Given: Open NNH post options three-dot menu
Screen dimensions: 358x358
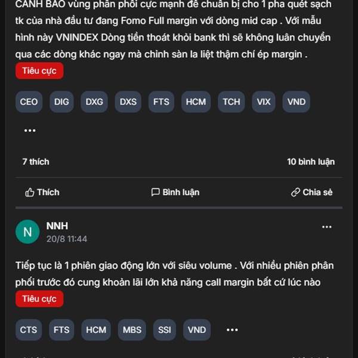Looking at the screenshot, I should [x=327, y=227].
